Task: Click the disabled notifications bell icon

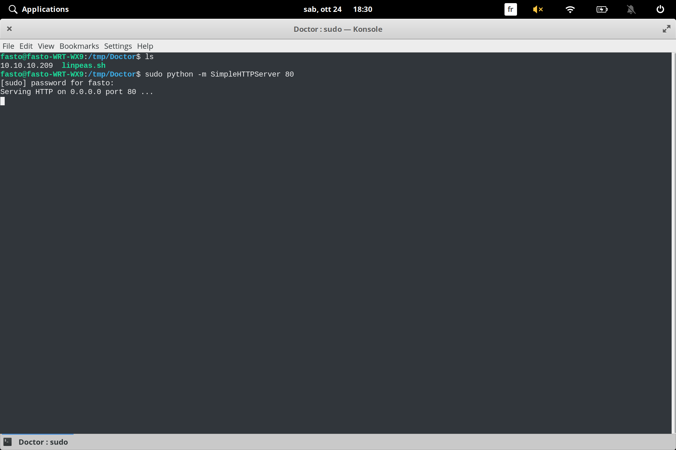Action: [631, 9]
